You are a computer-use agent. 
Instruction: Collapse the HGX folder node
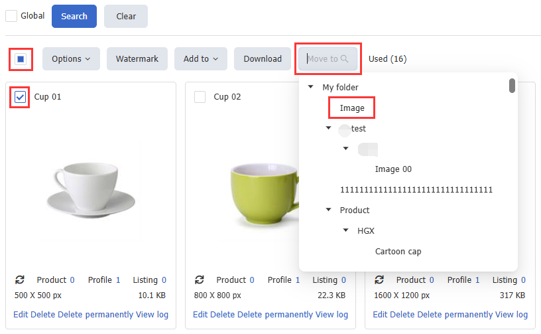tap(345, 230)
